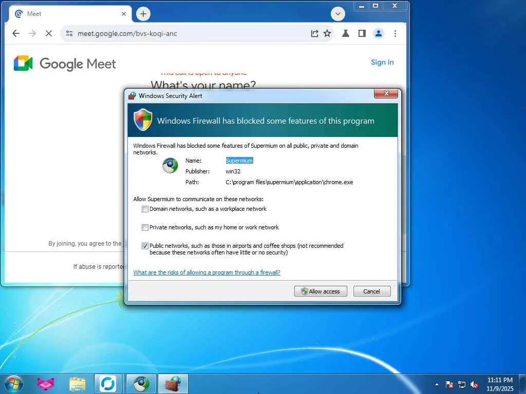Click the Allow access button
This screenshot has height=394, width=526.
coord(321,291)
